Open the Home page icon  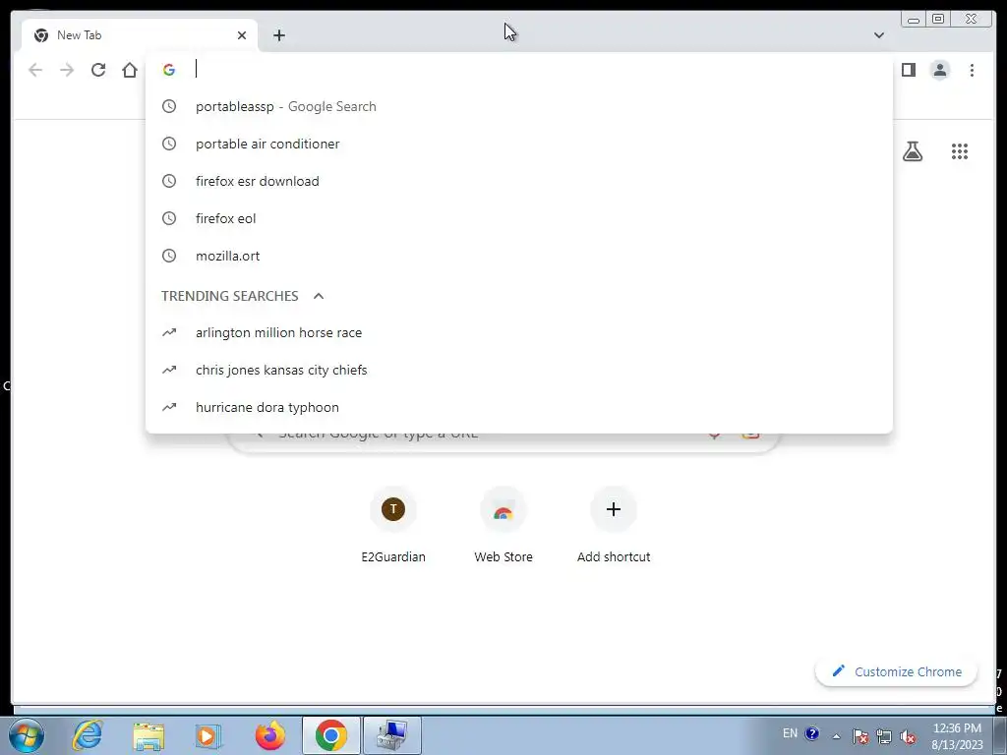point(130,70)
